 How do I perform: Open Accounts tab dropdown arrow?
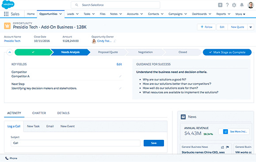click(141, 14)
